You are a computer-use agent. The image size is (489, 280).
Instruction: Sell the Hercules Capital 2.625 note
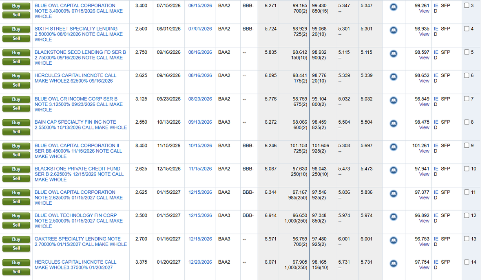point(16,85)
